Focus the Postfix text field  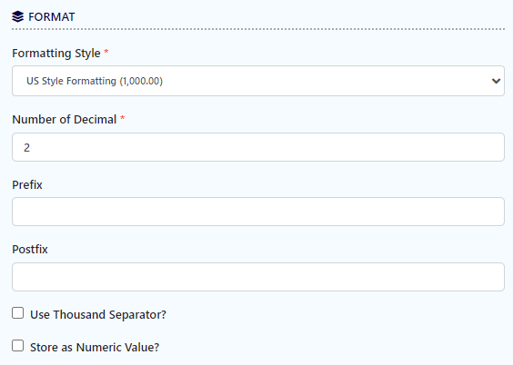click(x=258, y=277)
